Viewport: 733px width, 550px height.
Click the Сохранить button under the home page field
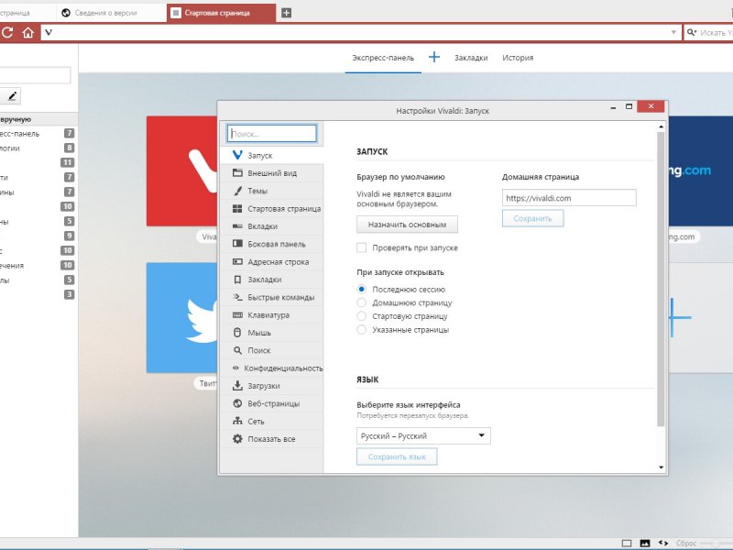(x=533, y=218)
